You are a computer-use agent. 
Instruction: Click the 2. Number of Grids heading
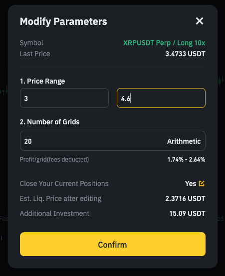point(49,122)
